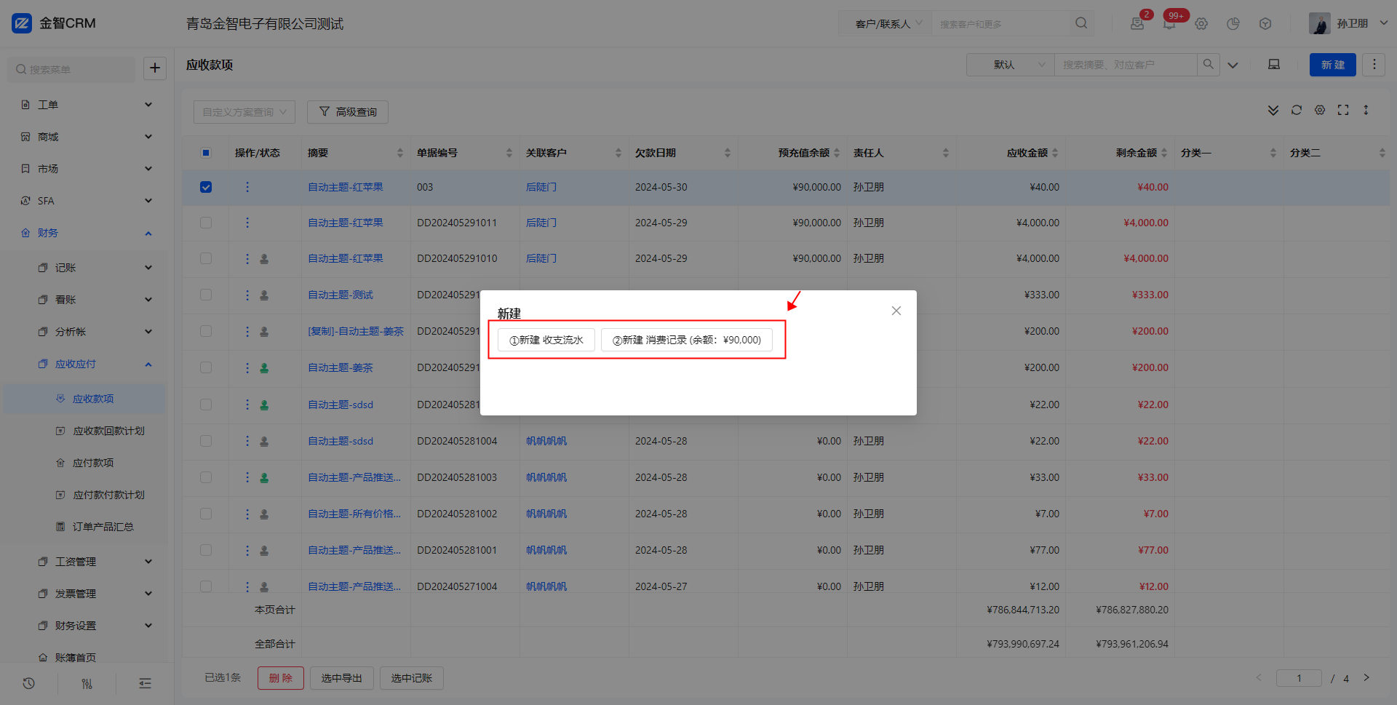
Task: Click the page number input box
Action: click(1299, 678)
